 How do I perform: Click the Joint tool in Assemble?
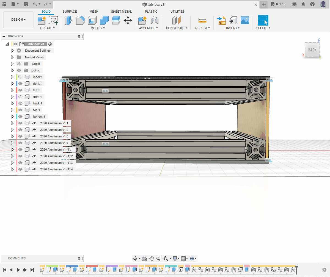tap(155, 21)
